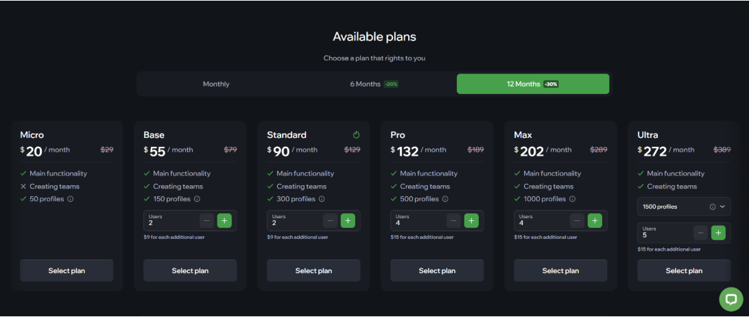Screen dimensions: 749x317
Task: Increase users on the Ultra plan
Action: (718, 233)
